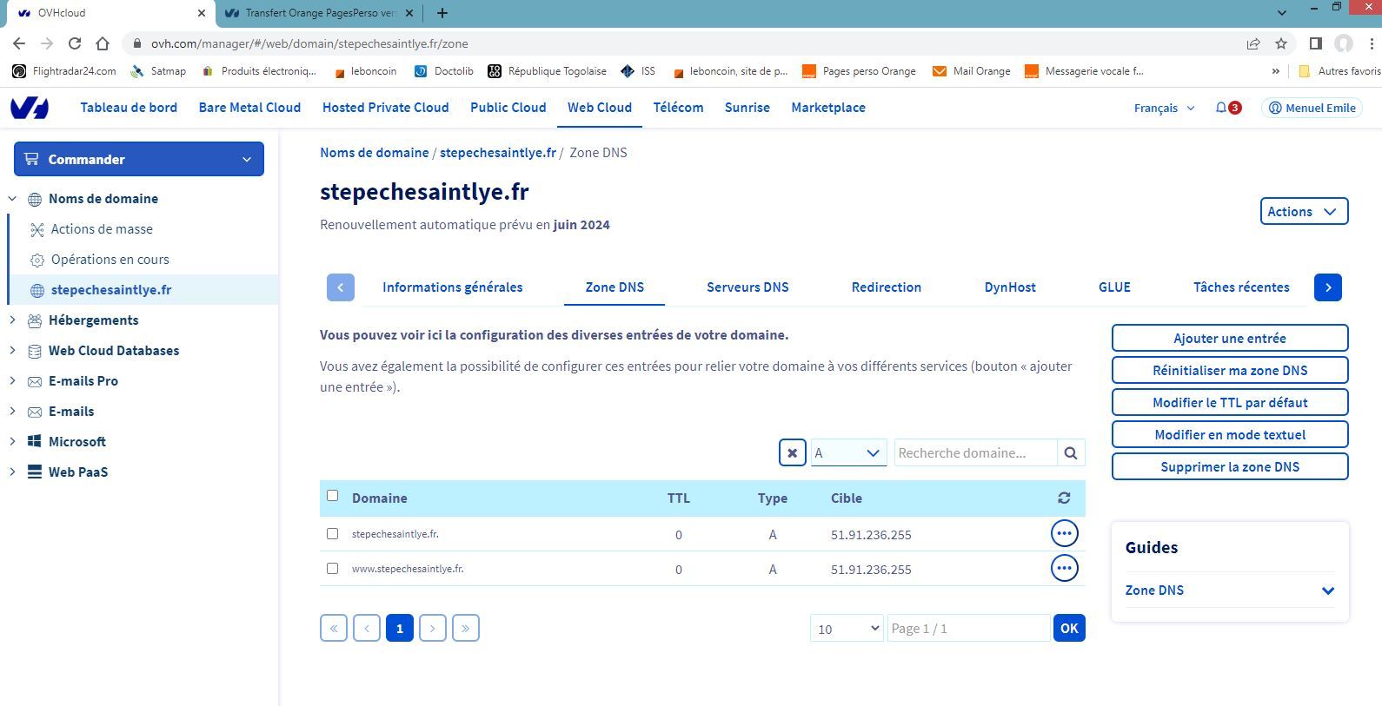Expand the Hébergements tree section
Viewport: 1382px width, 706px height.
pyautogui.click(x=12, y=320)
